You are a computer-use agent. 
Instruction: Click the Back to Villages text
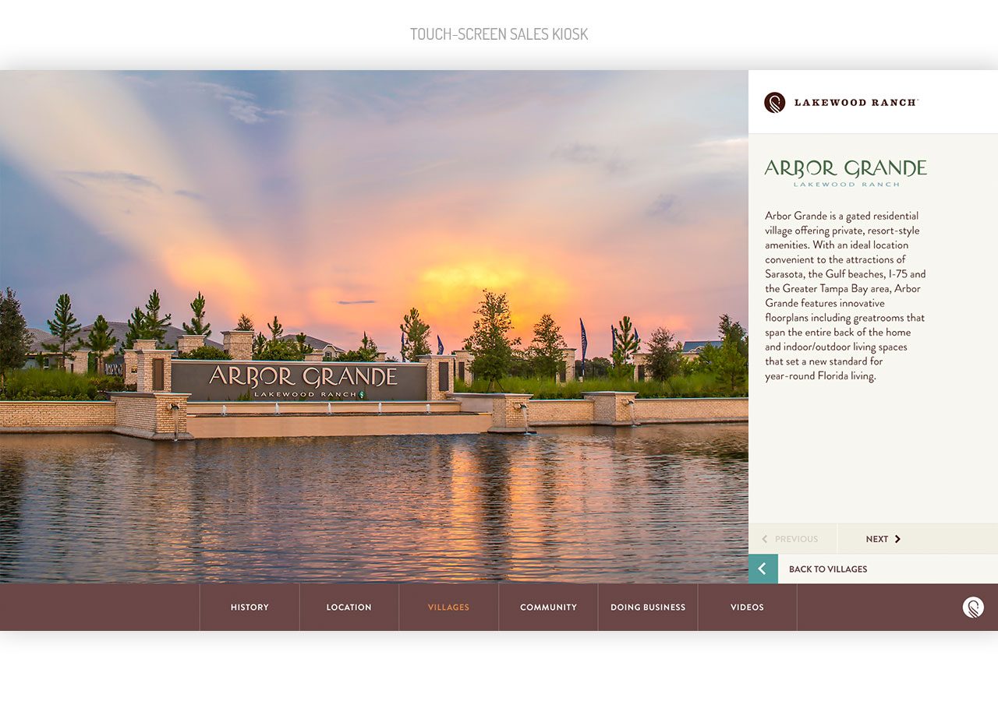point(827,569)
